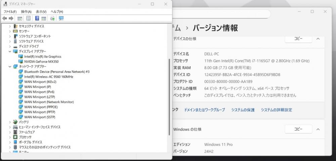Open システムの詳細設定 link
This screenshot has height=161, width=336.
click(x=277, y=110)
